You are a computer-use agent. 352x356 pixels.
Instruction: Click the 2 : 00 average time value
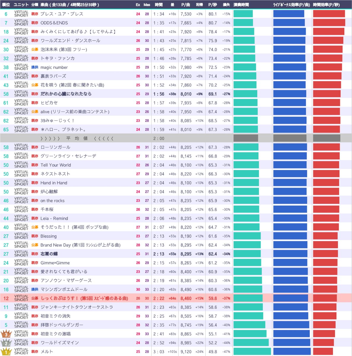coord(159,139)
